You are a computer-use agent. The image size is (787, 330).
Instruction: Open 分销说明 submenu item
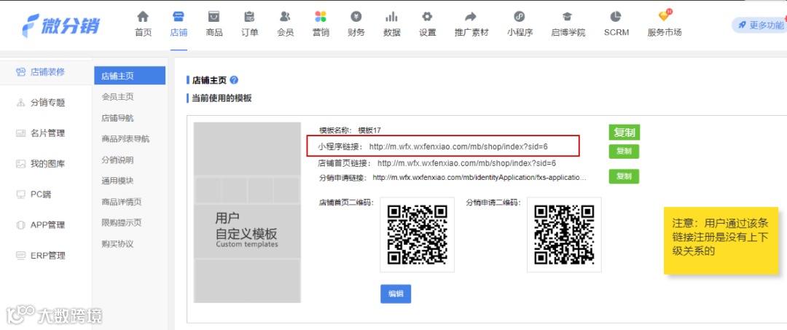[117, 160]
